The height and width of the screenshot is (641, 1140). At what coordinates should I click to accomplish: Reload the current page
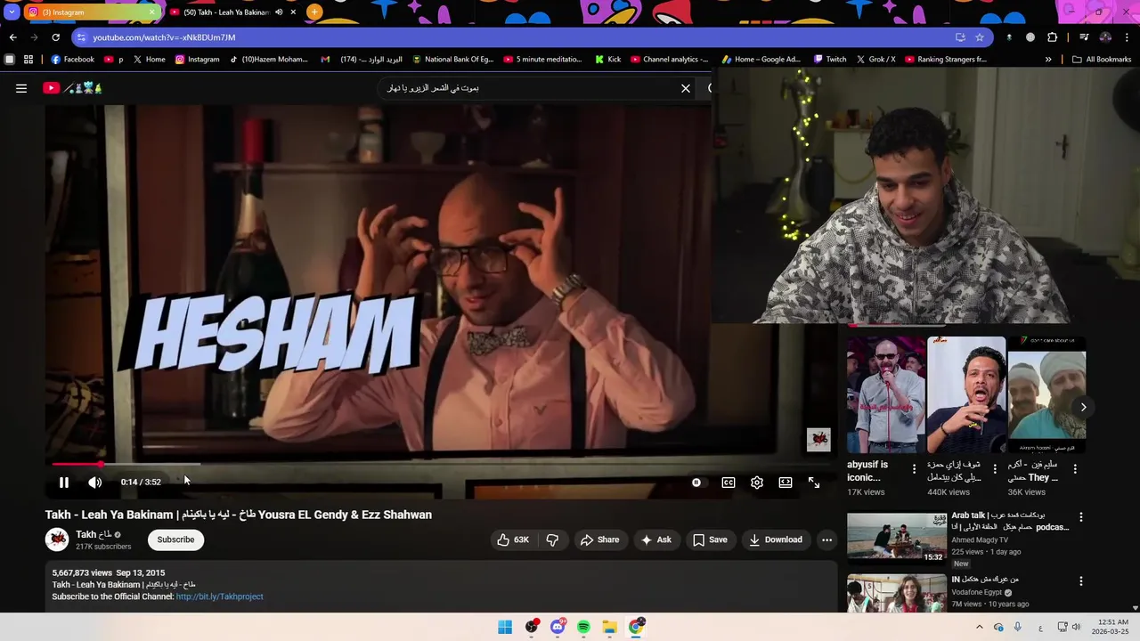55,37
